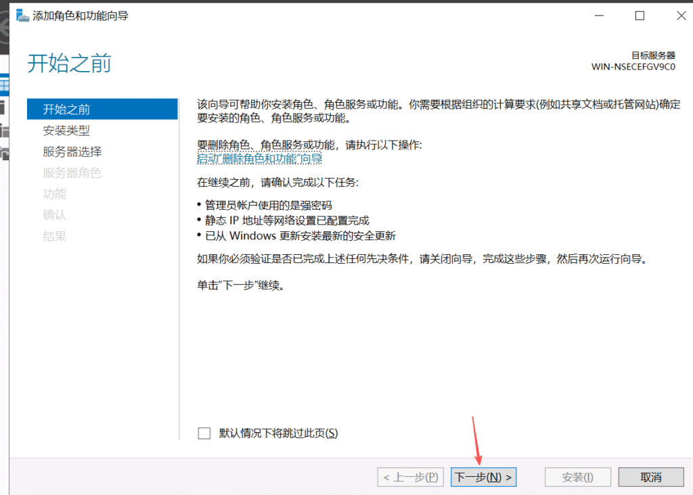Viewport: 693px width, 495px height.
Task: Click the wizard icon in the title bar
Action: (23, 16)
